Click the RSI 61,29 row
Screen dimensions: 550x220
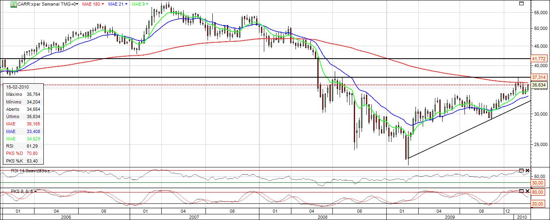coord(23,146)
